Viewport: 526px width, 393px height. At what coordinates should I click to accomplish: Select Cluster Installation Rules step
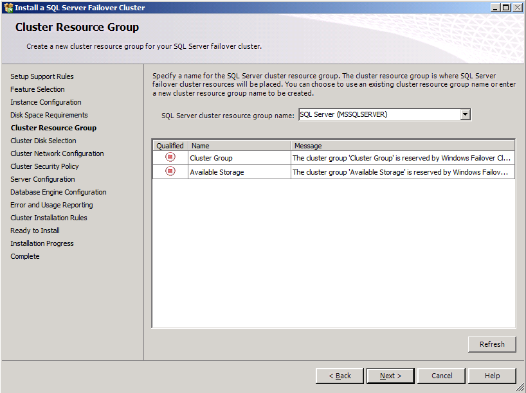pos(49,218)
